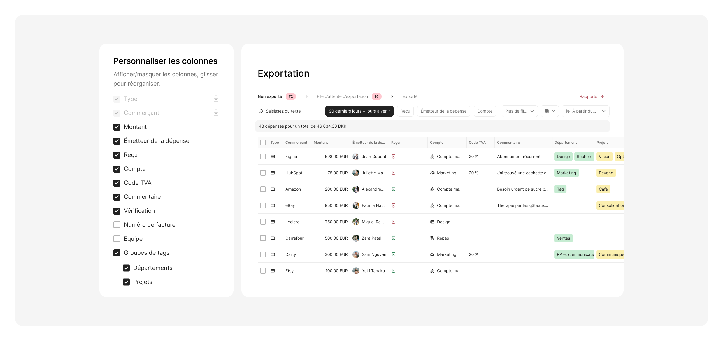Click the search magnifier icon
This screenshot has width=723, height=341.
point(261,111)
